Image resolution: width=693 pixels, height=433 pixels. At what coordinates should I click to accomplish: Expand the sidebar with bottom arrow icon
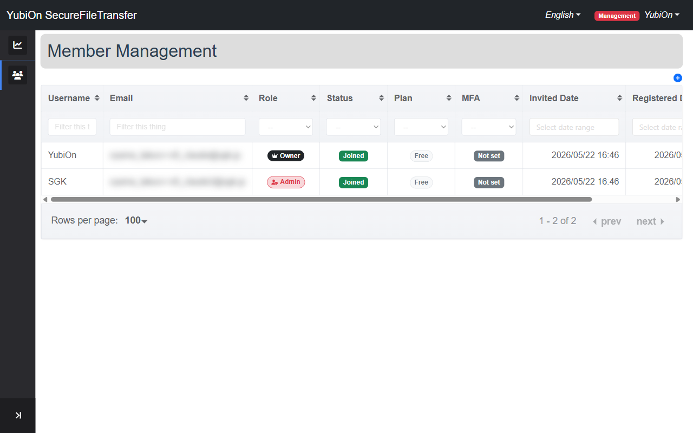pos(18,415)
